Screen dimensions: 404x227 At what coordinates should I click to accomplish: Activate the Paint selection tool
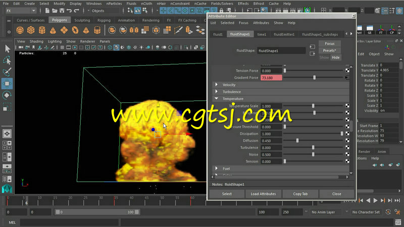7,72
